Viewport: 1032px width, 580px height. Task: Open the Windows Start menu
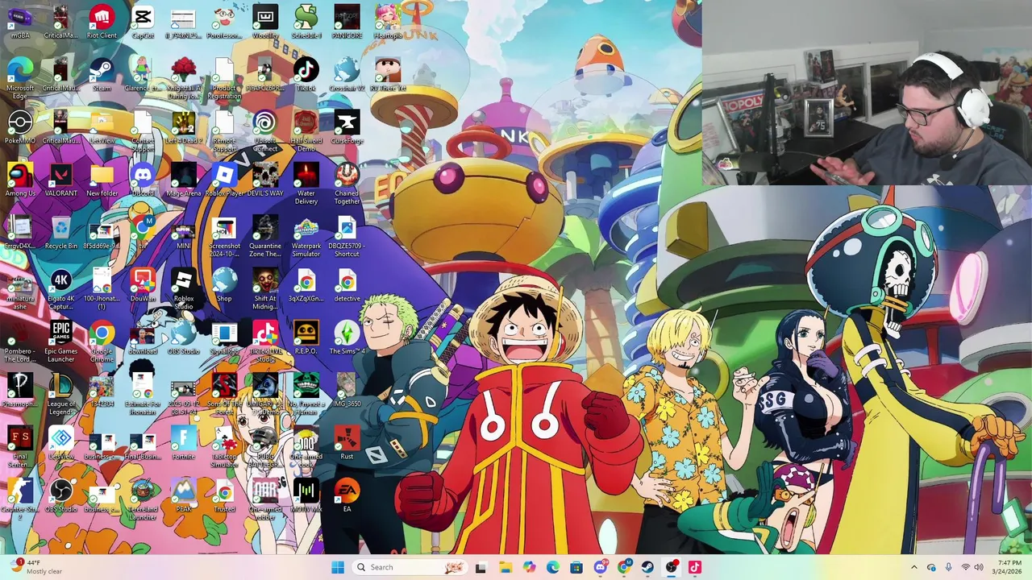click(x=338, y=567)
